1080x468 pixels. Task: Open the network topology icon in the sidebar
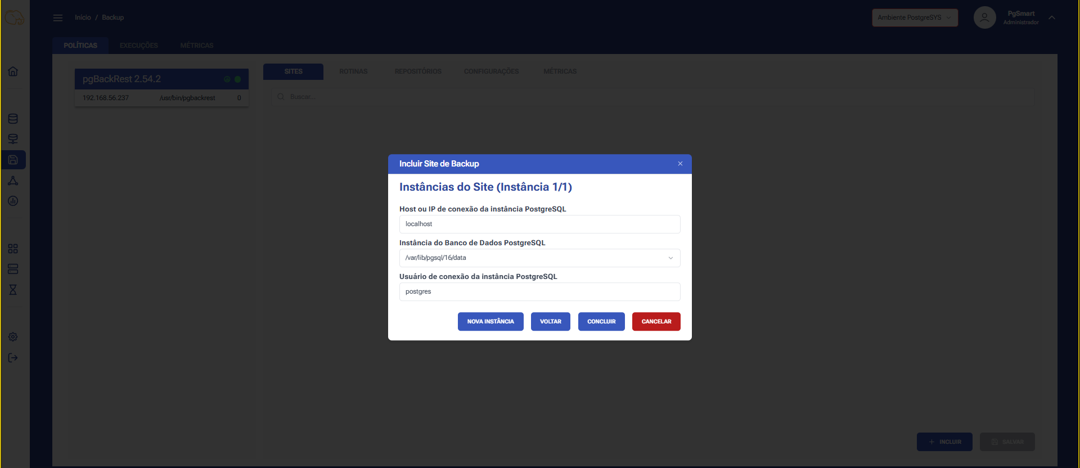[x=13, y=181]
